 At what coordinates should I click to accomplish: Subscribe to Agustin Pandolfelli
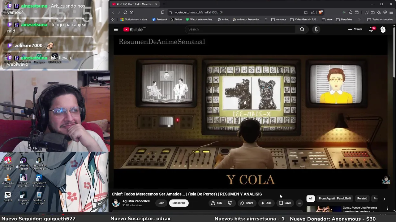pyautogui.click(x=179, y=203)
